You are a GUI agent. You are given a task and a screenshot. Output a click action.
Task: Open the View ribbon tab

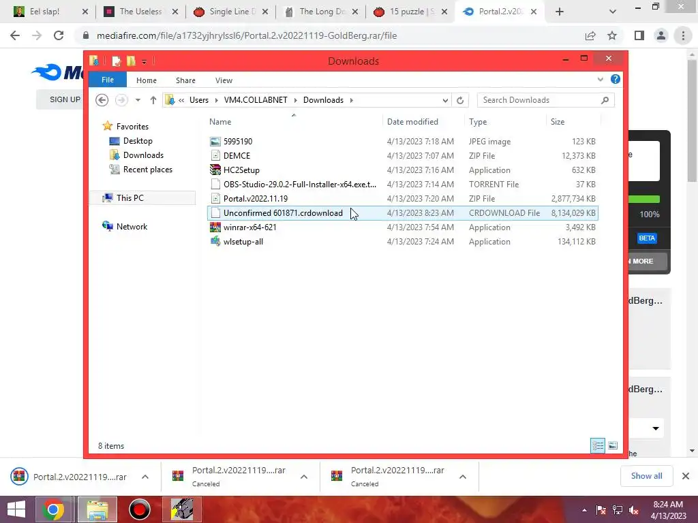pyautogui.click(x=224, y=80)
